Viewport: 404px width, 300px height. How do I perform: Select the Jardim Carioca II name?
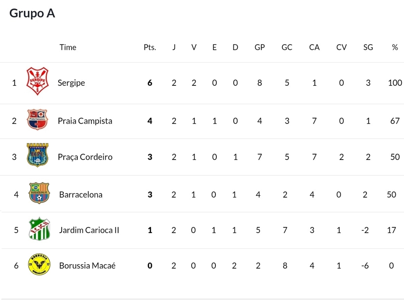click(x=89, y=230)
